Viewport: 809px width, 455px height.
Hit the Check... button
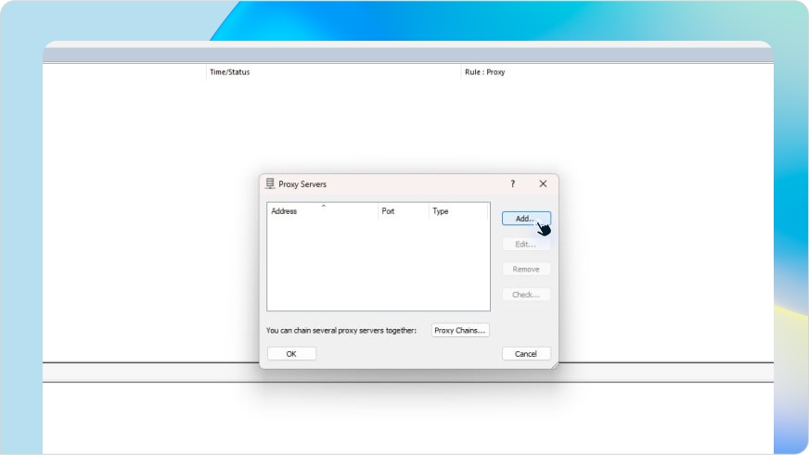tap(525, 295)
